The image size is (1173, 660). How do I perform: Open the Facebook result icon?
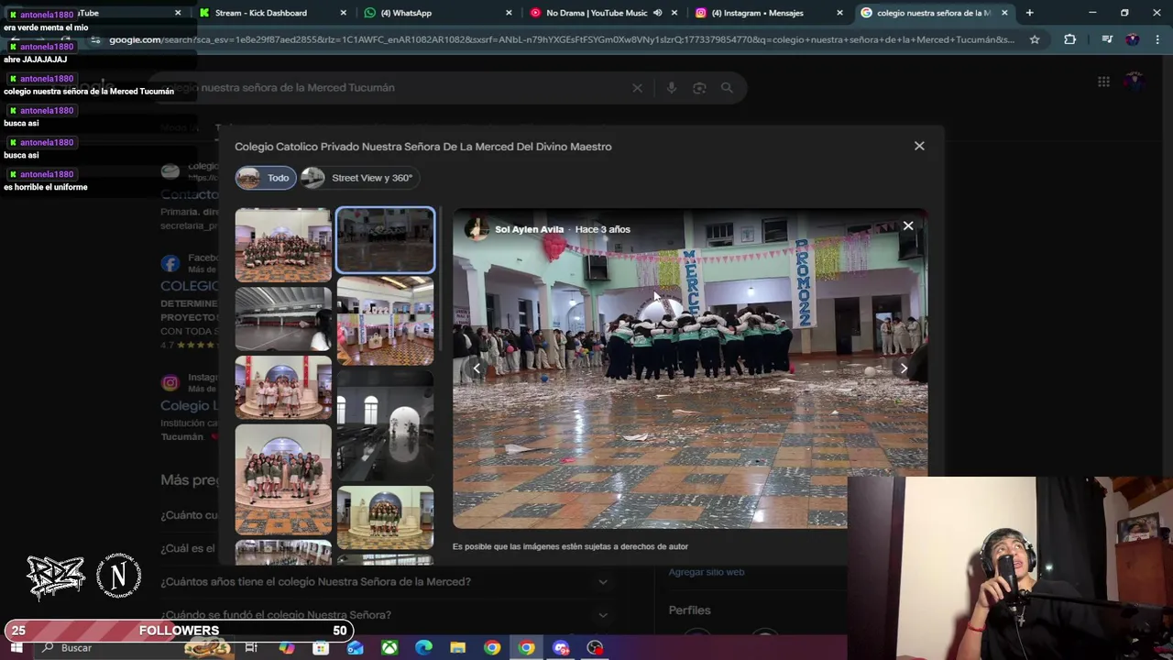(170, 264)
